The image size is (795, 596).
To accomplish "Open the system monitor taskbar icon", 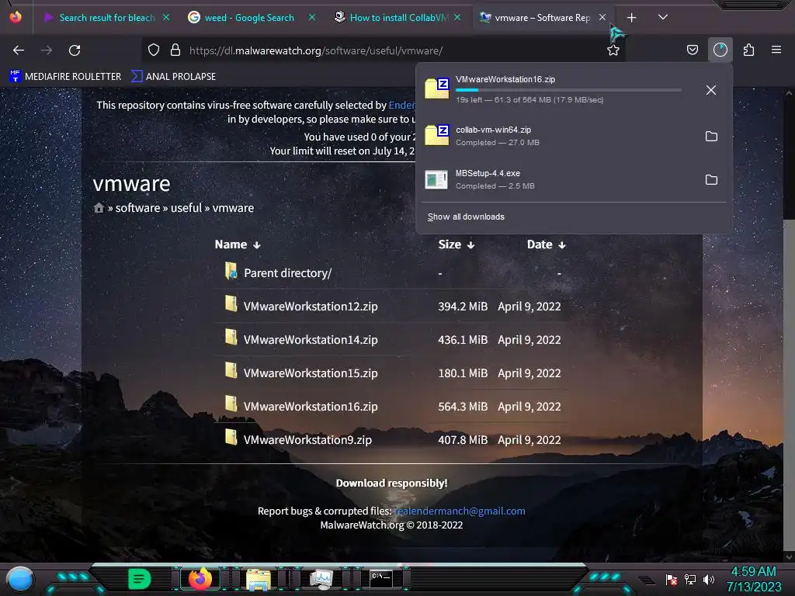I will pos(321,579).
